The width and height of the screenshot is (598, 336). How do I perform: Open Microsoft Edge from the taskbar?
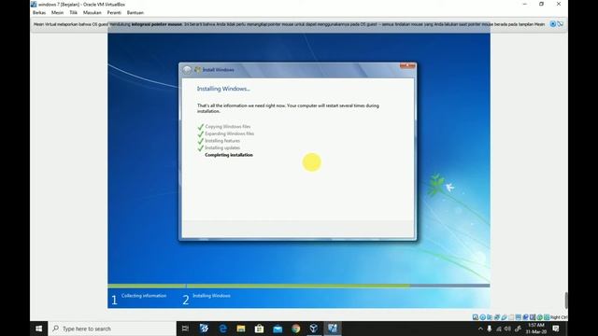222,329
